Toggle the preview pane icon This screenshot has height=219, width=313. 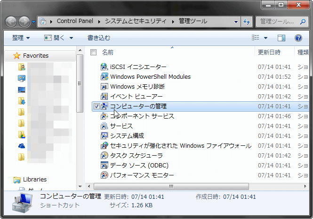(281, 38)
